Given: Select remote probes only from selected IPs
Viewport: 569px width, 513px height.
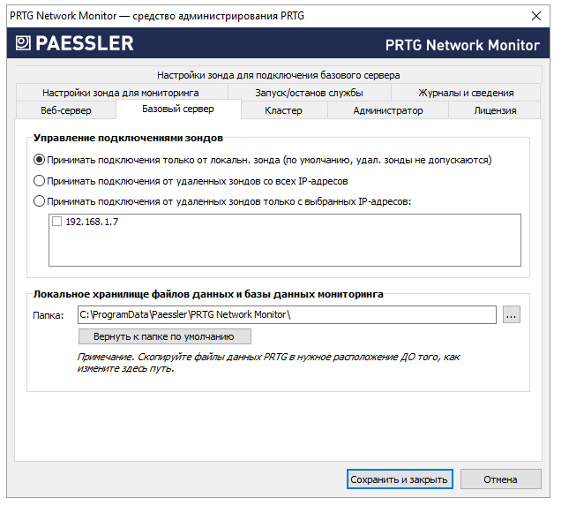Looking at the screenshot, I should (x=39, y=201).
